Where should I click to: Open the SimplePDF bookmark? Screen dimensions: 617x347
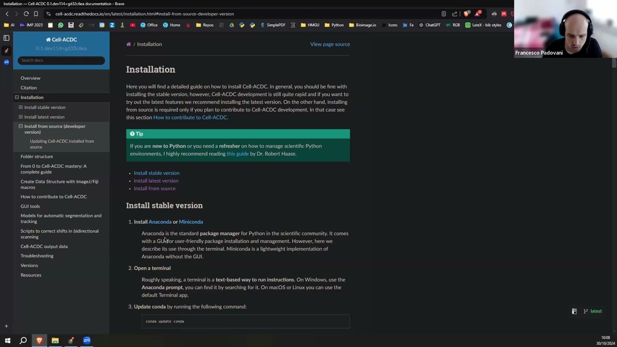tap(272, 25)
